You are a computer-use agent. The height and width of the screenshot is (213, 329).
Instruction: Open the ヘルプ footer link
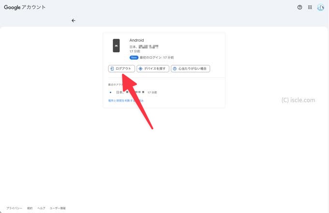(41, 208)
